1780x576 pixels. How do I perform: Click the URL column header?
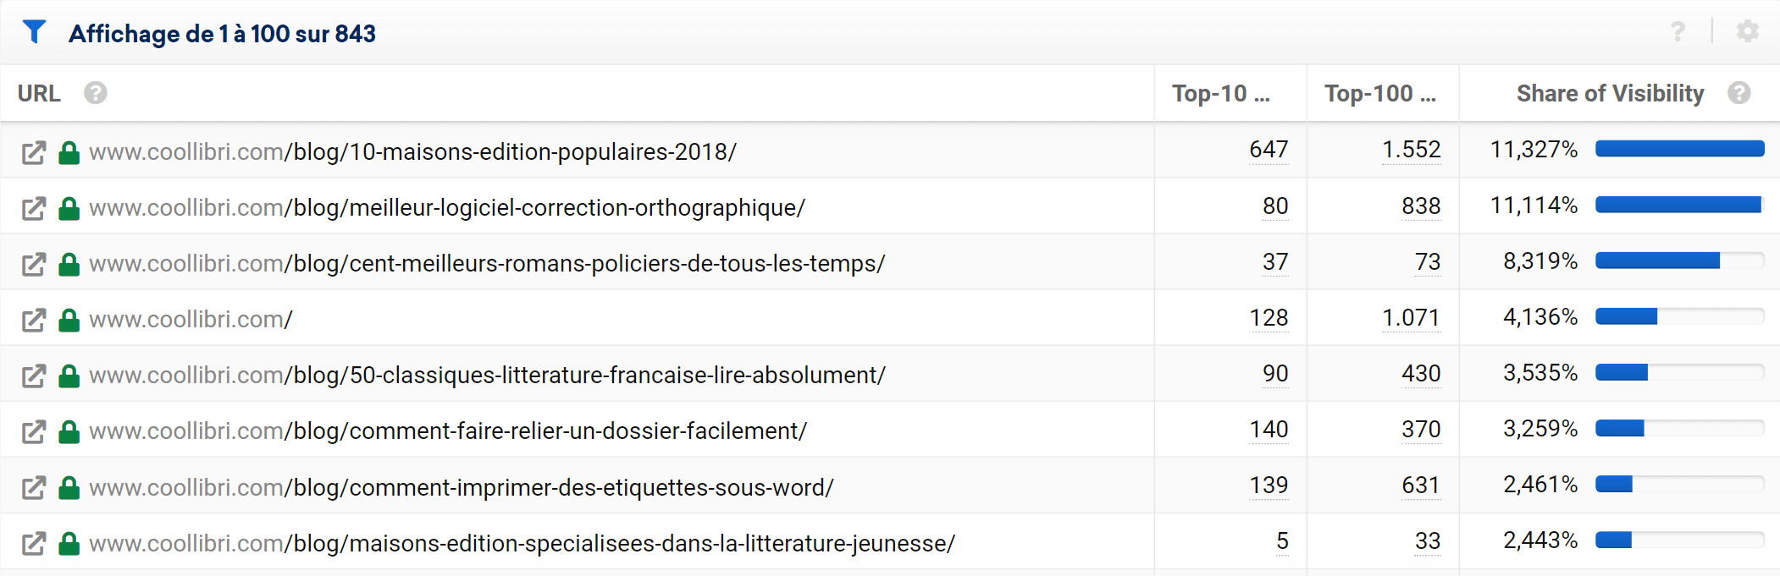pyautogui.click(x=39, y=93)
